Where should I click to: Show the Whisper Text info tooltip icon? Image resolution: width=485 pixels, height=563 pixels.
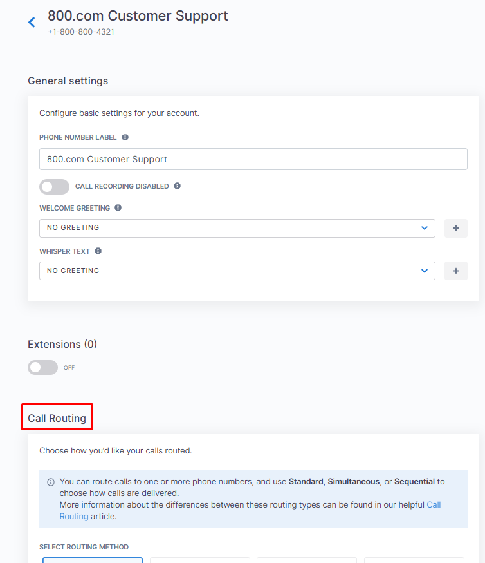[x=98, y=251]
